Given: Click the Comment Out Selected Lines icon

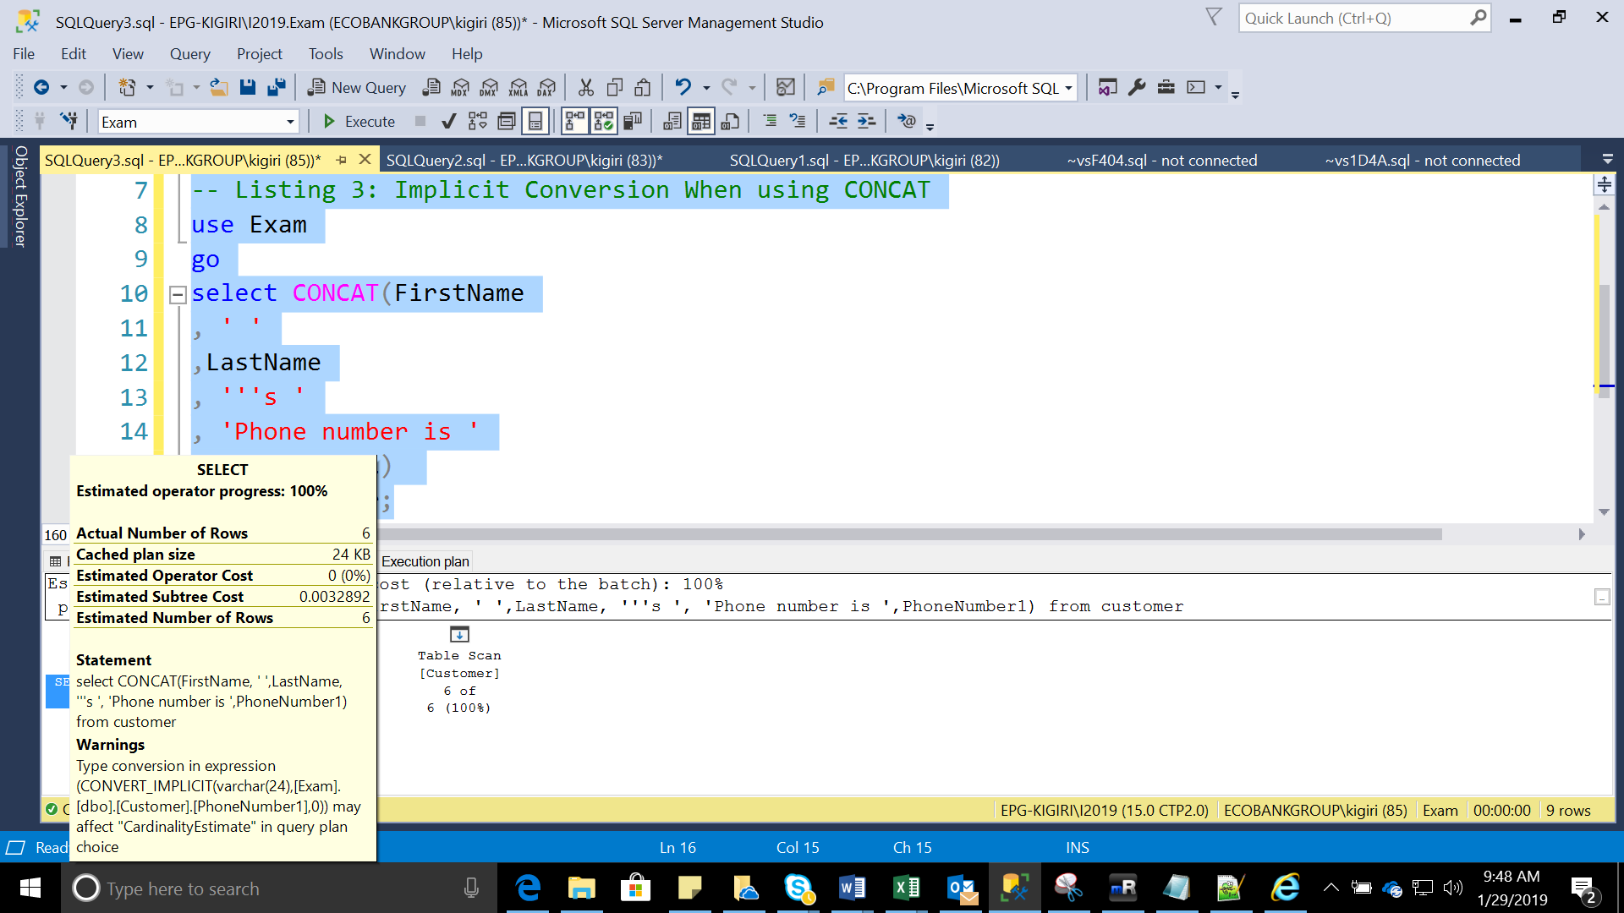Looking at the screenshot, I should coord(770,122).
